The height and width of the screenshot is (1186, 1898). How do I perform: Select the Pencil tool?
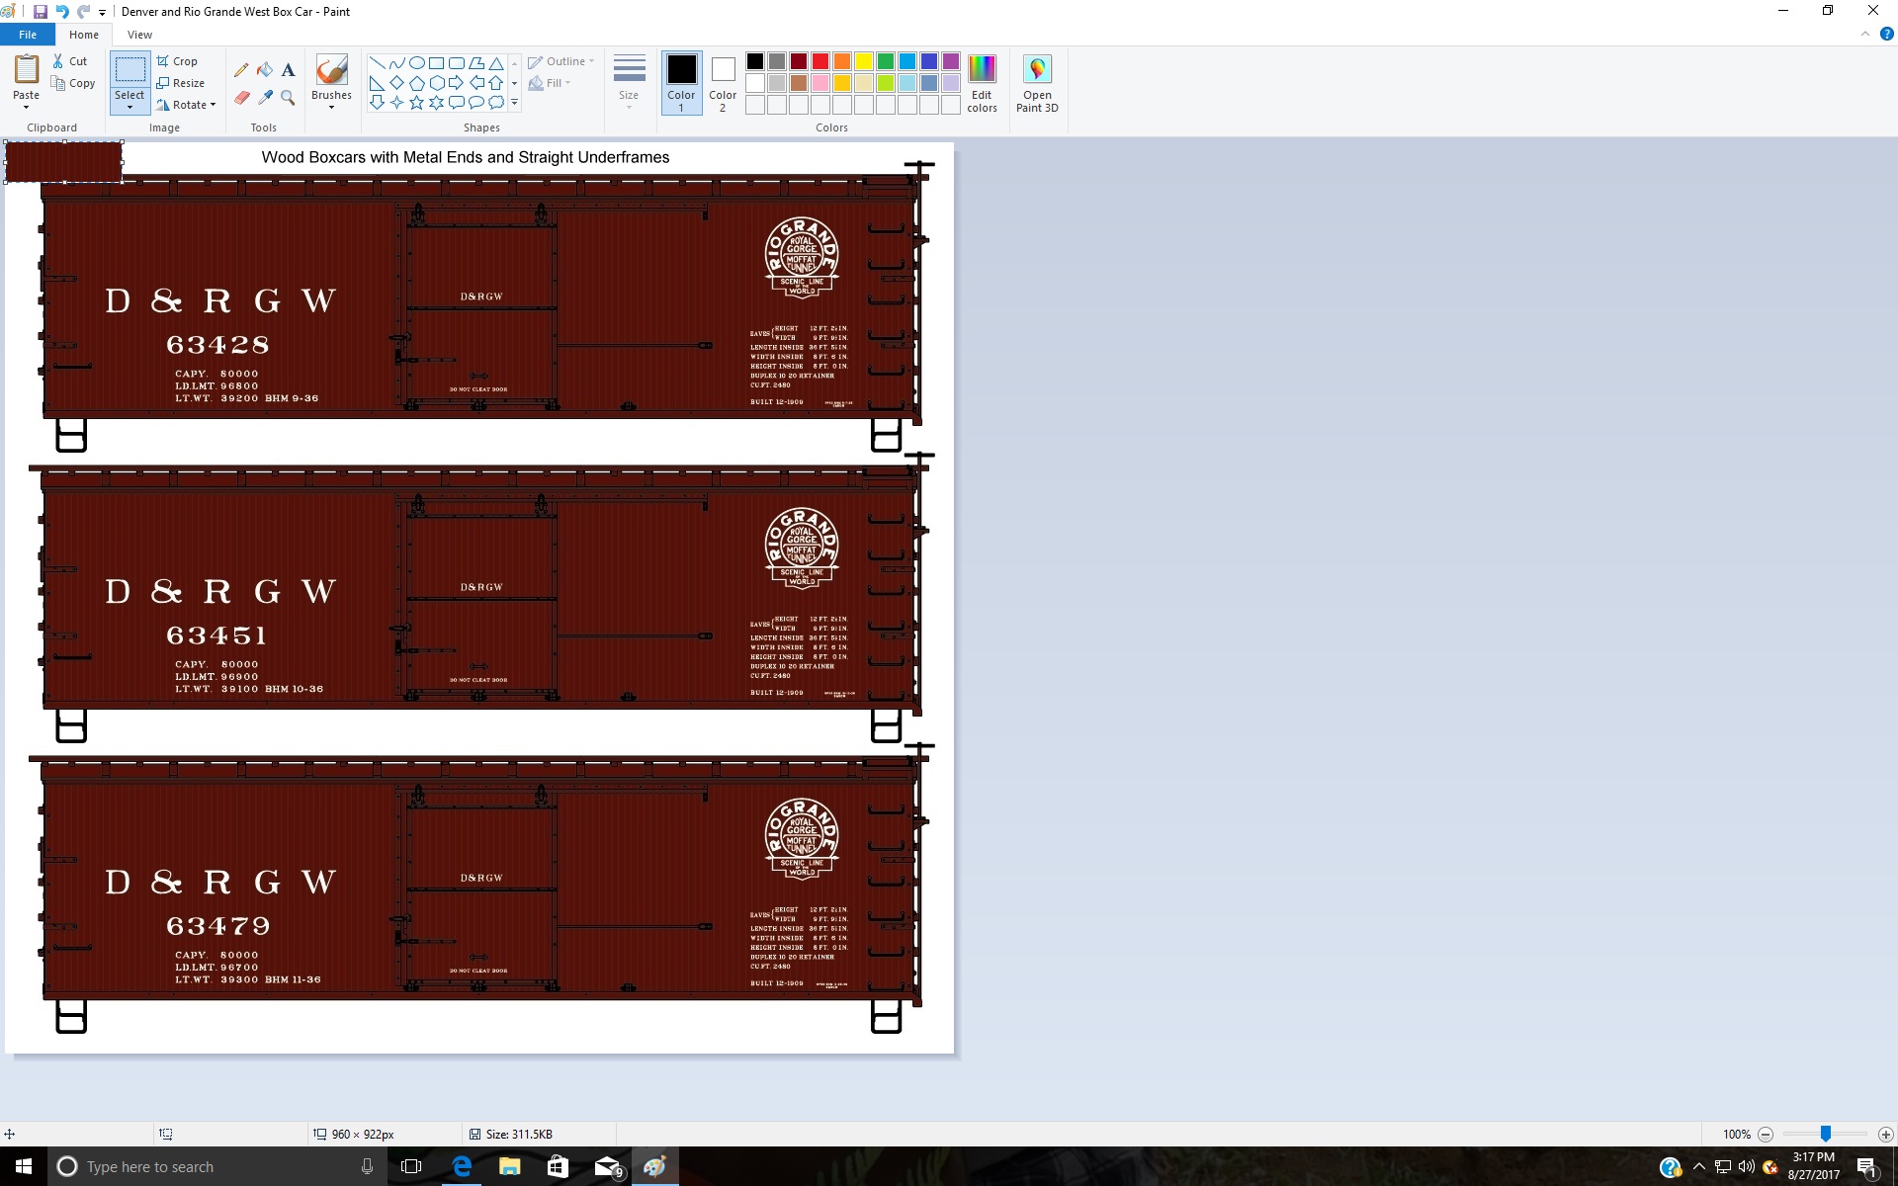[241, 70]
